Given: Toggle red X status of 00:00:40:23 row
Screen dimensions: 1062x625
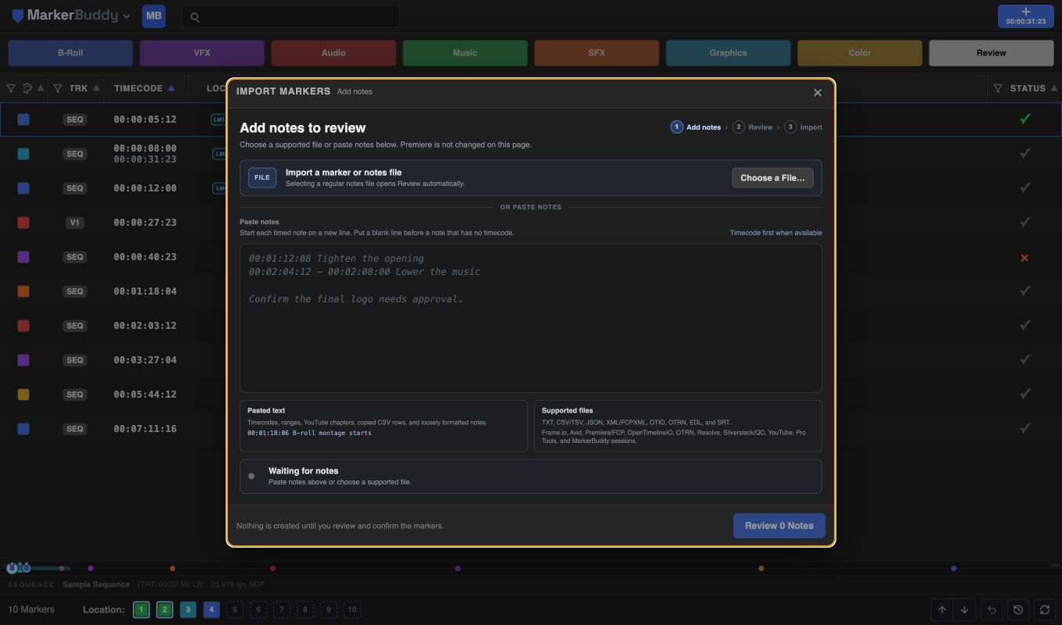Looking at the screenshot, I should pyautogui.click(x=1025, y=257).
